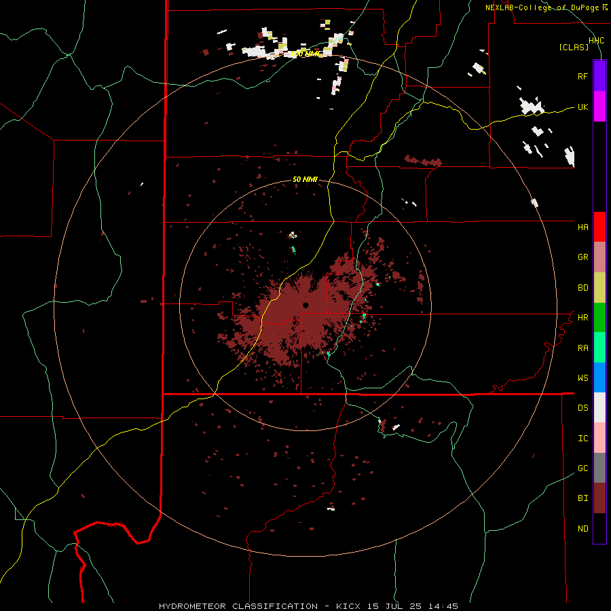Click the UK legend label

click(x=582, y=107)
